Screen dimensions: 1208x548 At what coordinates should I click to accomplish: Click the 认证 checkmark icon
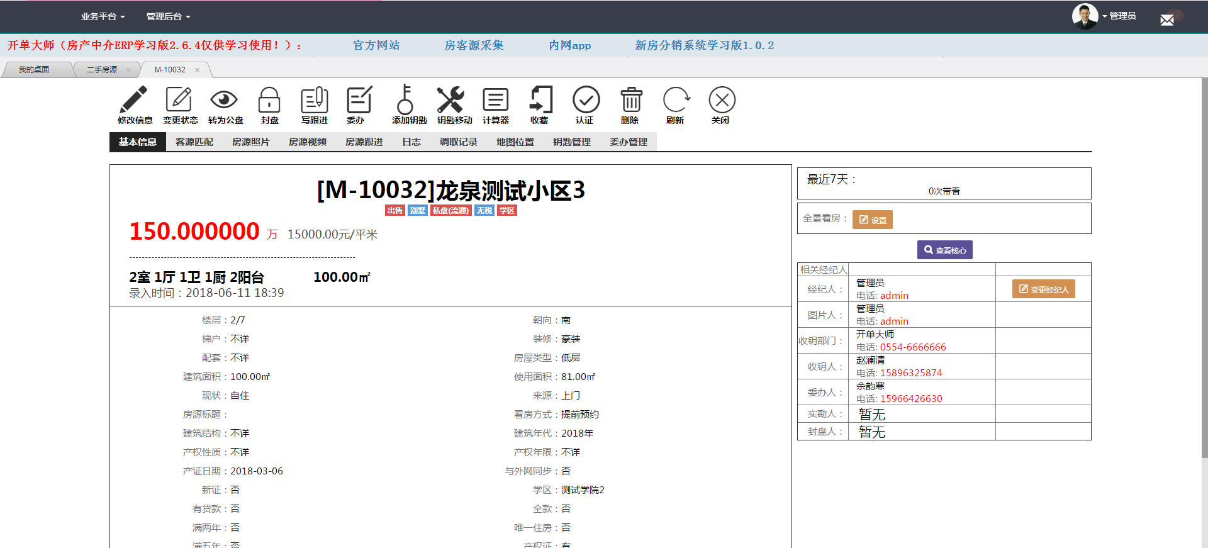(586, 100)
